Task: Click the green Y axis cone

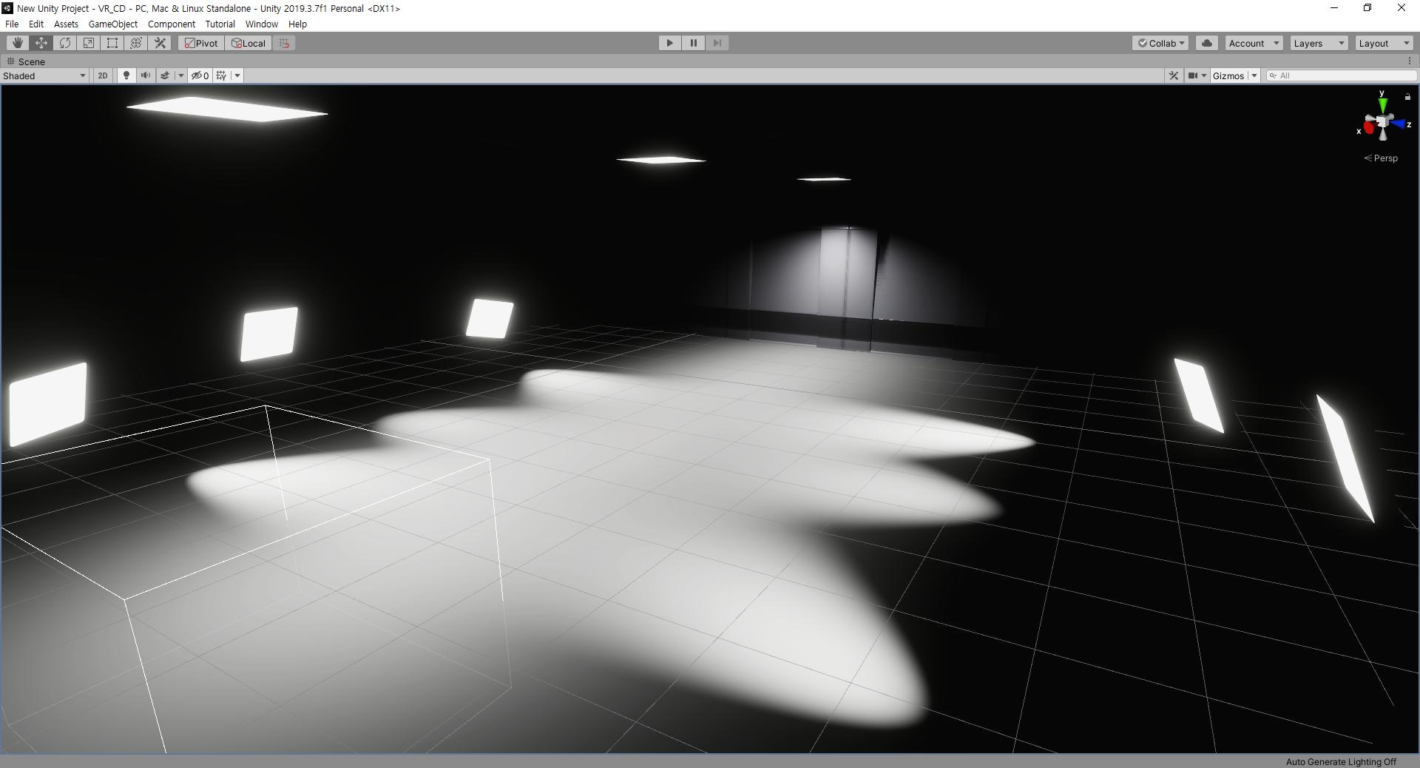Action: [x=1382, y=105]
